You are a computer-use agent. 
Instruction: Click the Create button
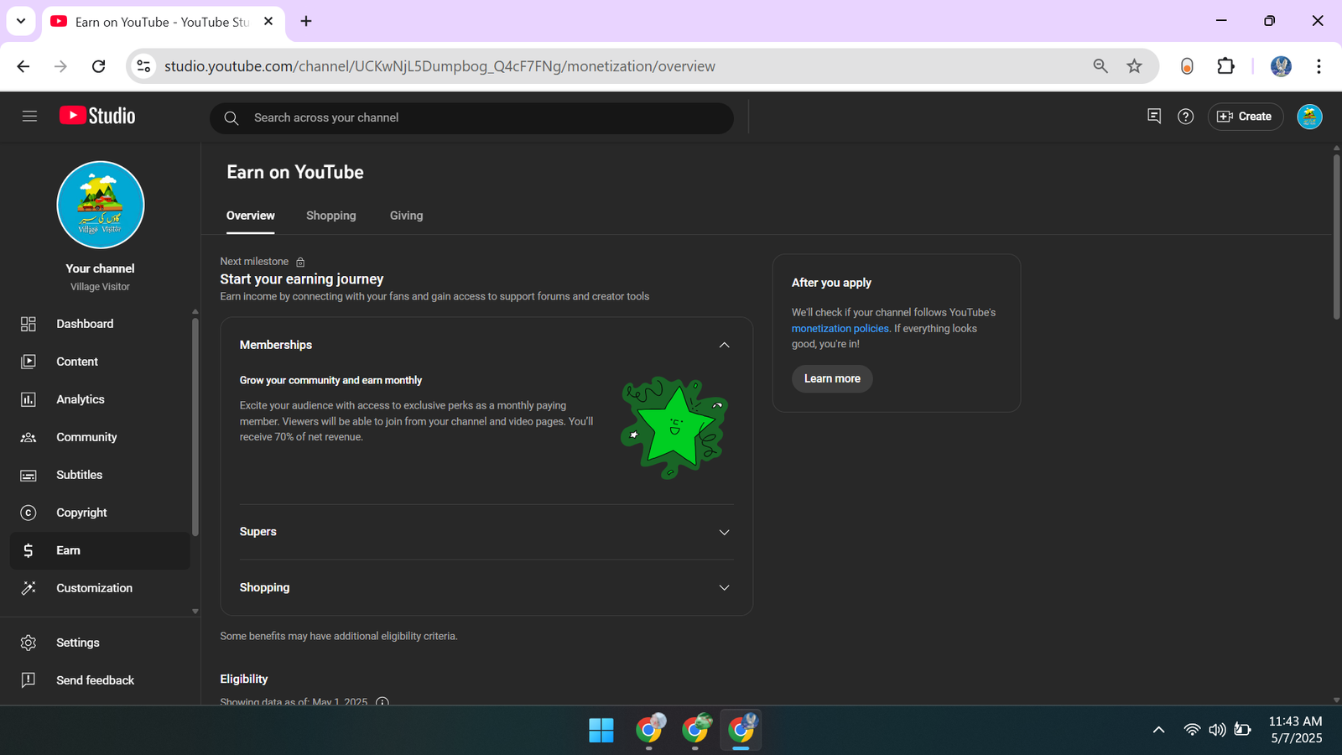(1245, 117)
